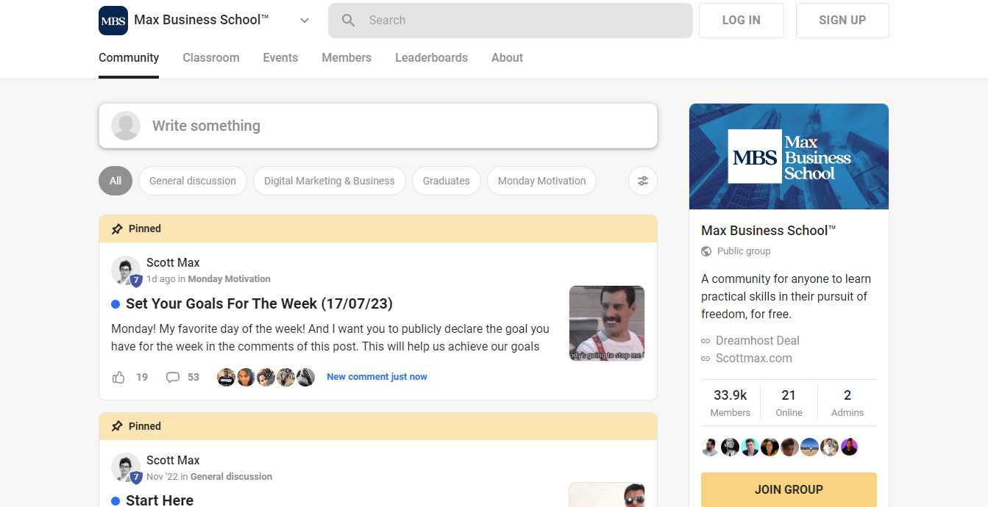This screenshot has height=507, width=988.
Task: Click New comment just now link
Action: pyautogui.click(x=377, y=377)
